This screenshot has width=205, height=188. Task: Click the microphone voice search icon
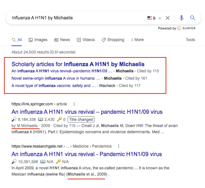(181, 18)
